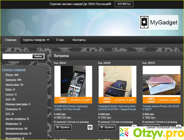Click the Группы товаров sidebar heading link
The height and width of the screenshot is (140, 184).
14,70
